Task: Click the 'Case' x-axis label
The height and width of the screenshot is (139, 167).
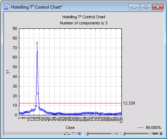Action: 70,128
